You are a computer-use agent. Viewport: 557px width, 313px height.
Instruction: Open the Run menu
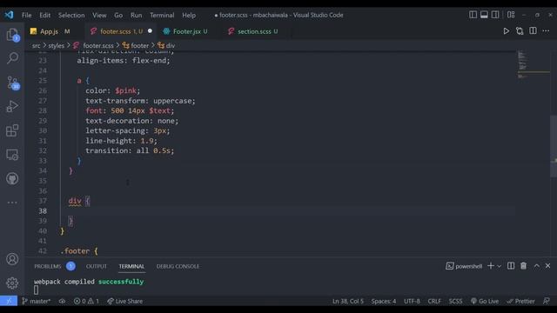(x=136, y=16)
